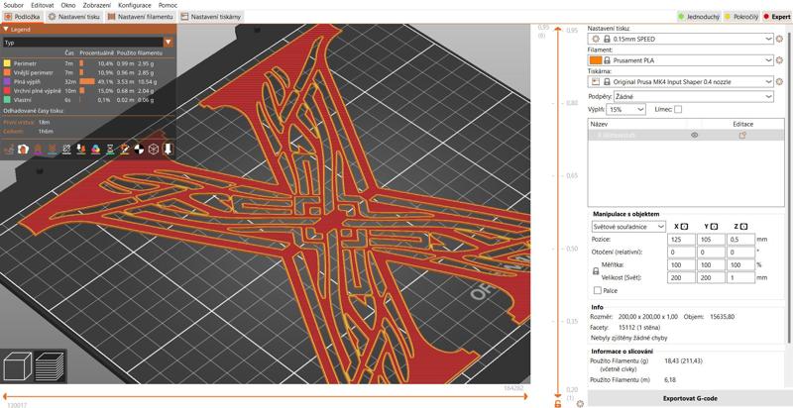The height and width of the screenshot is (408, 793).
Task: Switch to the Nastavení filamentu tab
Action: [x=141, y=17]
